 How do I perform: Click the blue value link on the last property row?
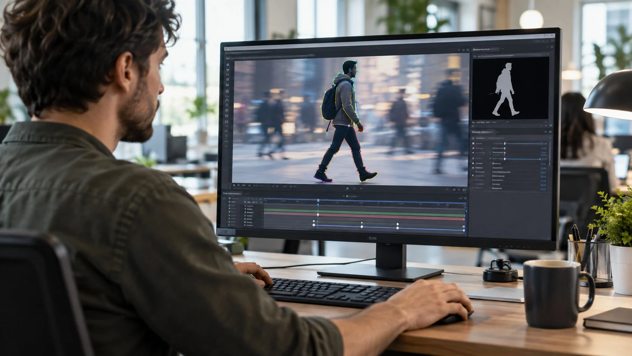544,188
